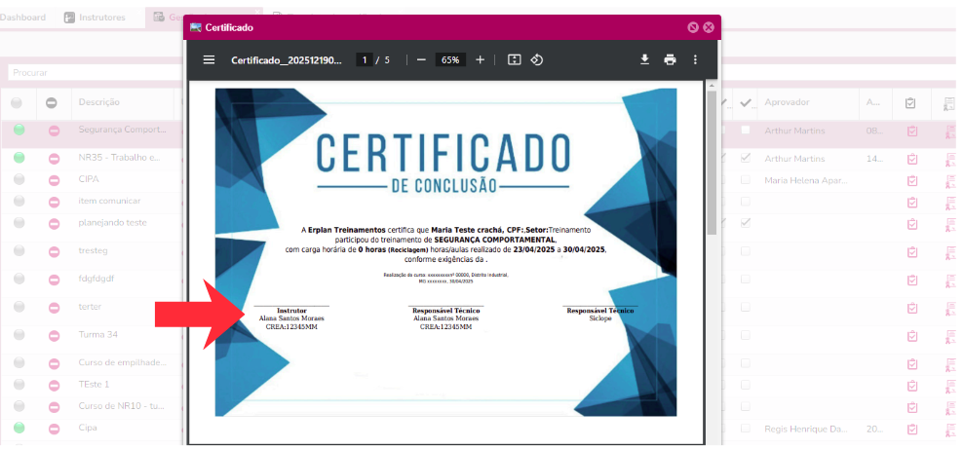Select the CIPA row description
This screenshot has height=449, width=964.
click(x=89, y=179)
